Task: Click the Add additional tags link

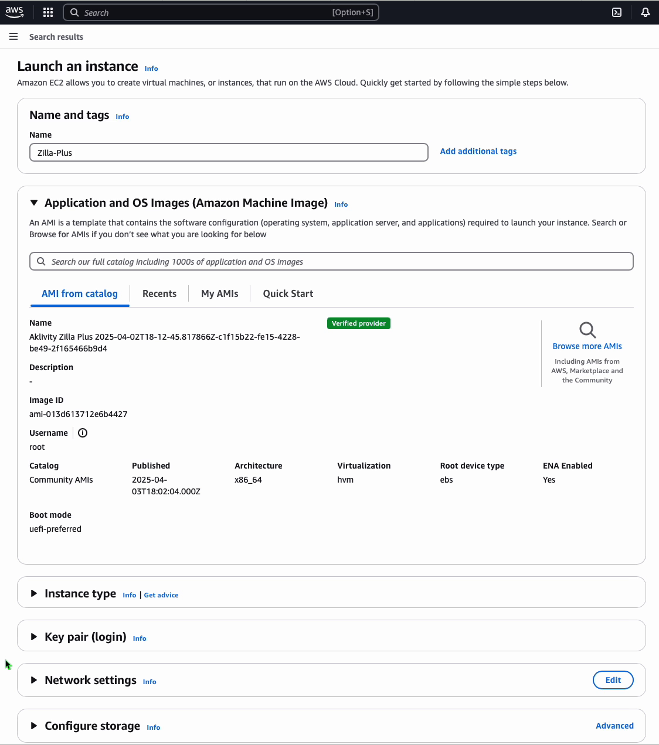Action: 478,151
